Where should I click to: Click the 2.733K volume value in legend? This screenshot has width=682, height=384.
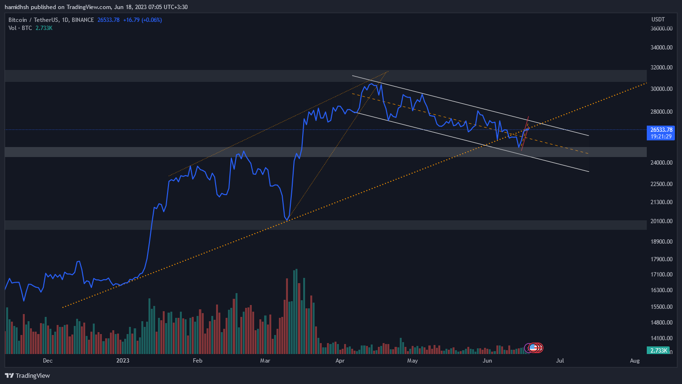click(x=44, y=28)
